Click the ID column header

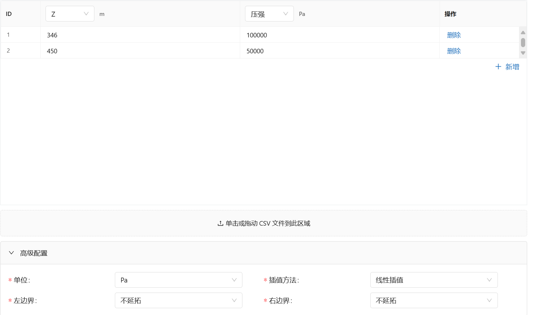coord(20,14)
